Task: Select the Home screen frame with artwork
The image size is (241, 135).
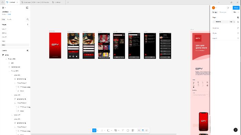Action: (x=104, y=46)
